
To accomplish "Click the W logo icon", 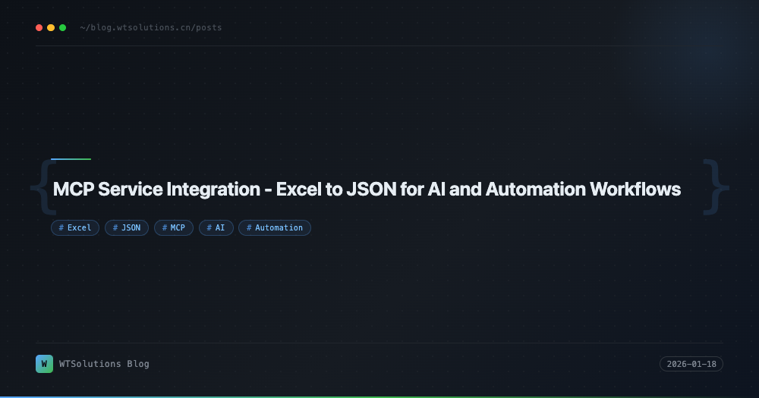I will (45, 364).
